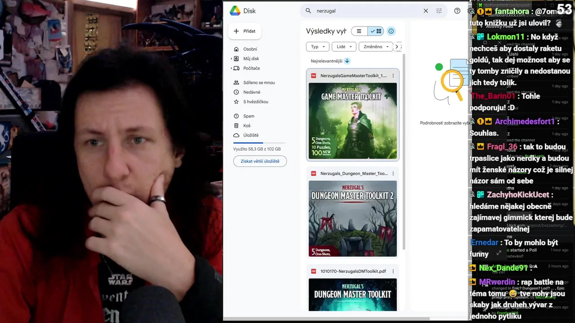Reverse Nejrelevantnější sort direction arrow
Viewport: 575px width, 323px height.
(347, 61)
